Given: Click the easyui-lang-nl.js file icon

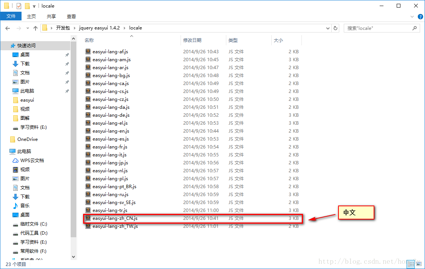Looking at the screenshot, I should coord(88,170).
